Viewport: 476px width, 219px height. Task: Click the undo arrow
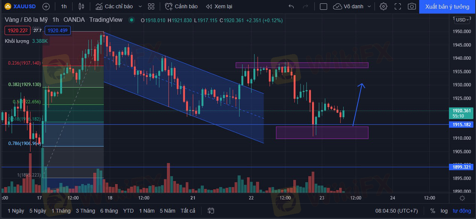(291, 6)
